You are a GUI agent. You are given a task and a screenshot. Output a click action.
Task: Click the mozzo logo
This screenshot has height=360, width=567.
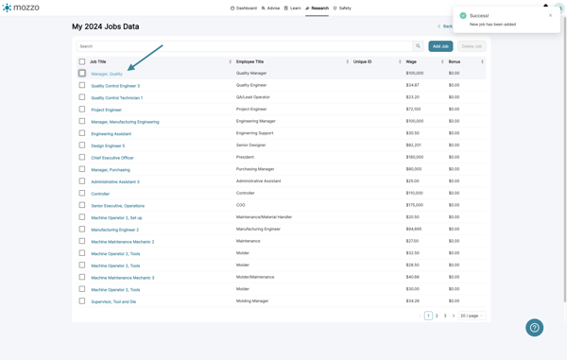(x=21, y=8)
